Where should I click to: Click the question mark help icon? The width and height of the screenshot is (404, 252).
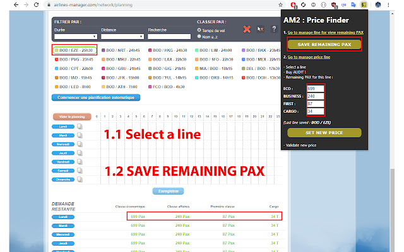(274, 29)
